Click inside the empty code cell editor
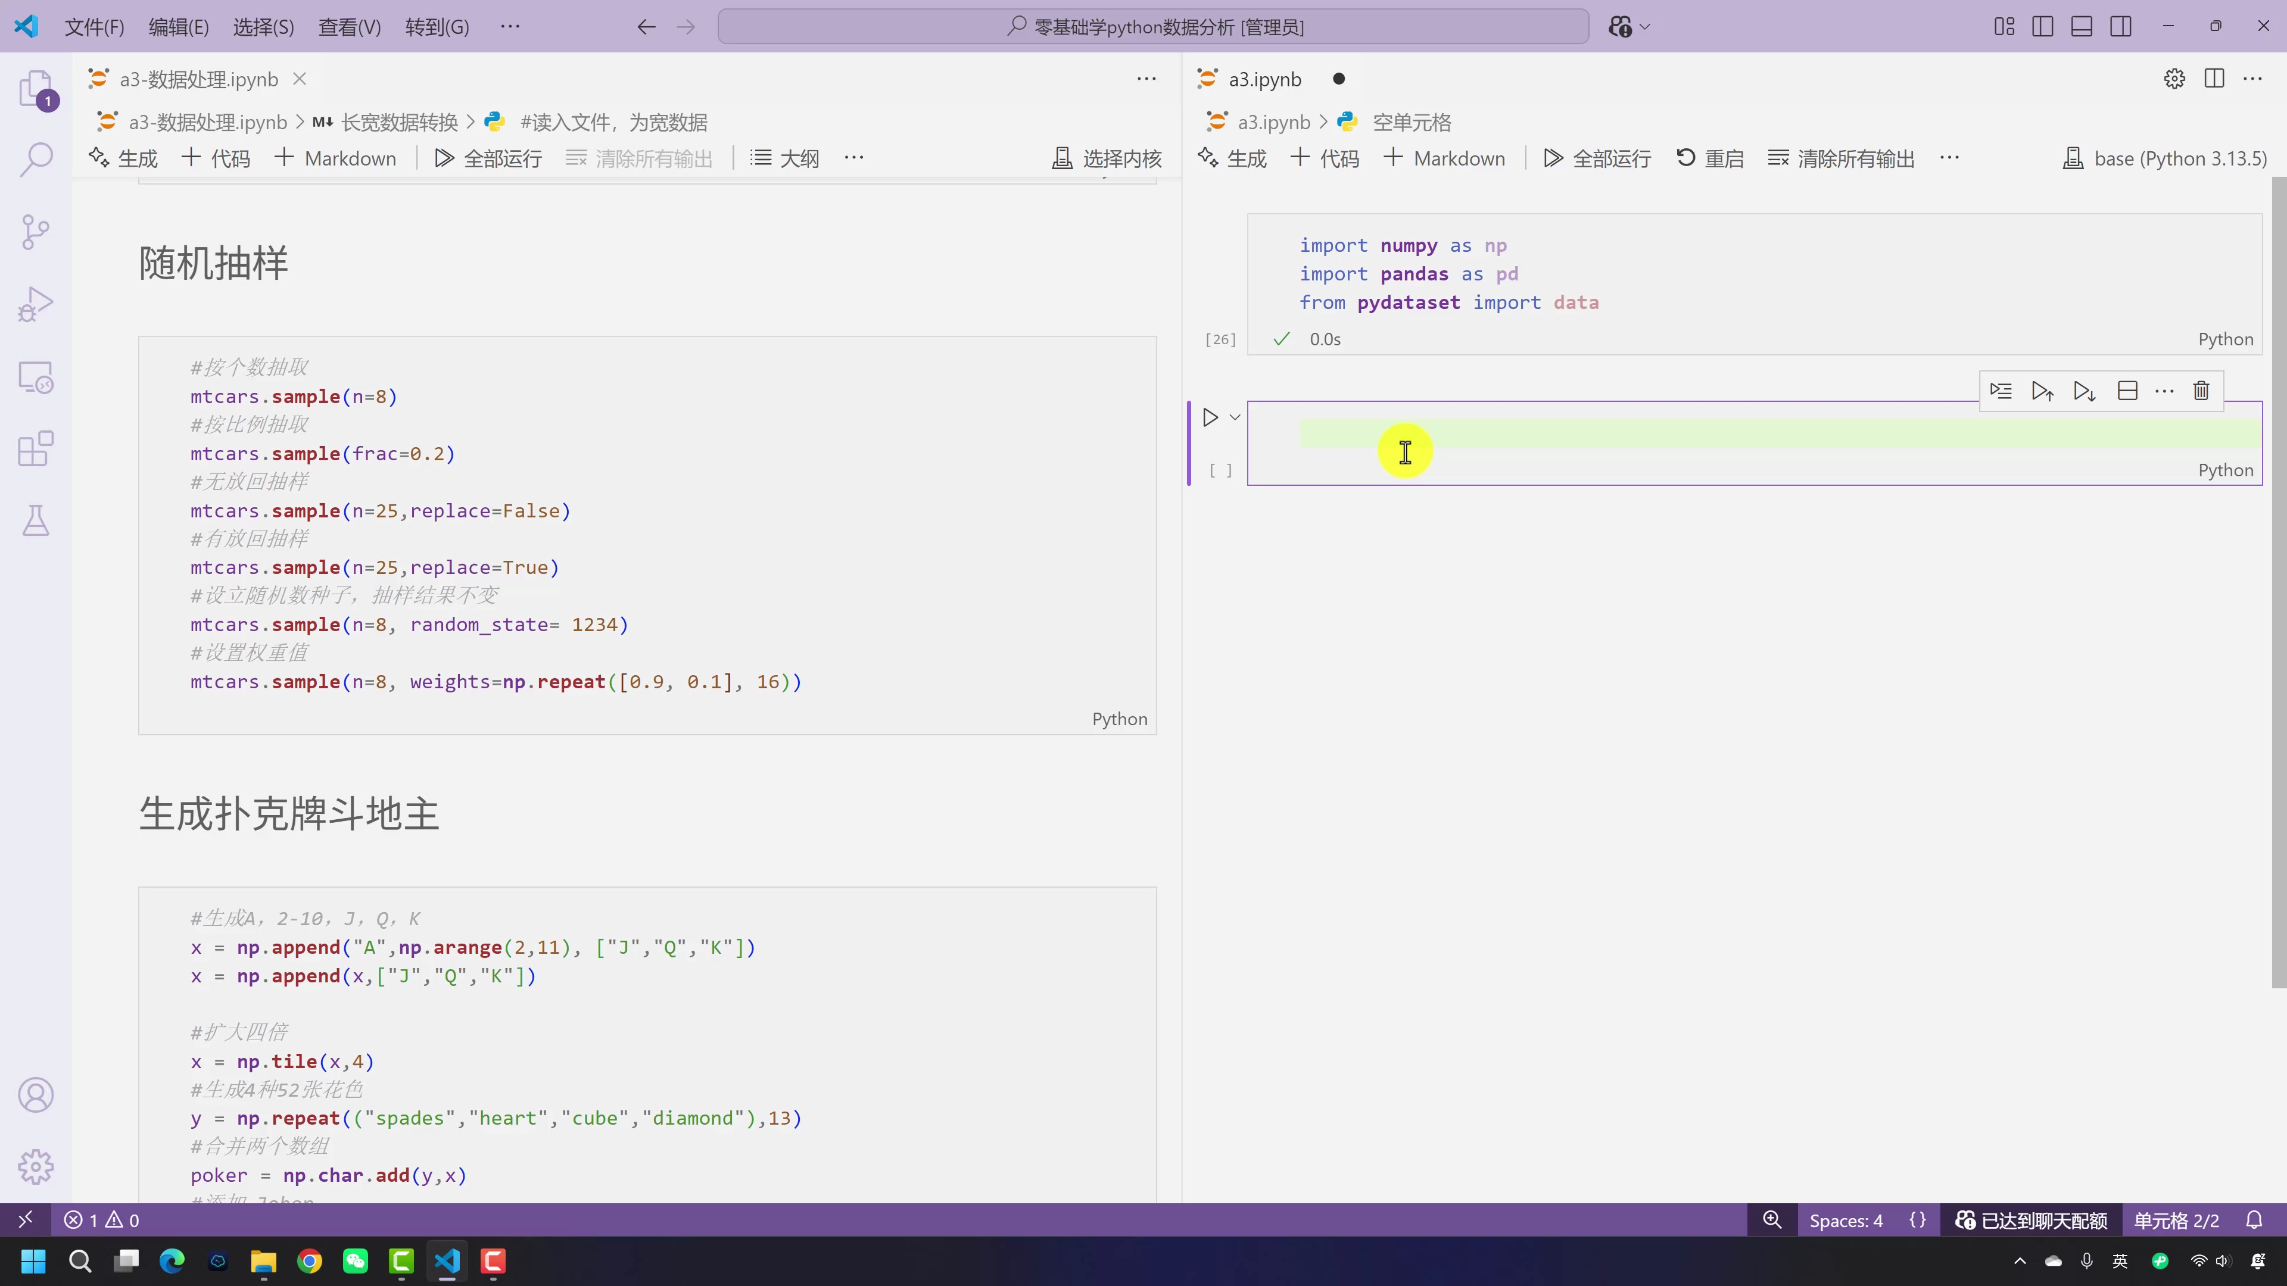 tap(1780, 433)
